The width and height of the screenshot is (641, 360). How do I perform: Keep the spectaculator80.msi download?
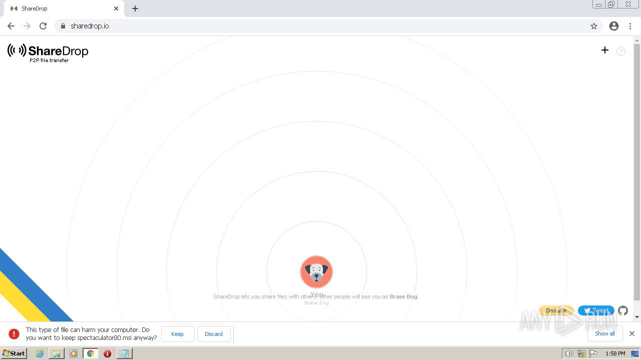point(178,334)
